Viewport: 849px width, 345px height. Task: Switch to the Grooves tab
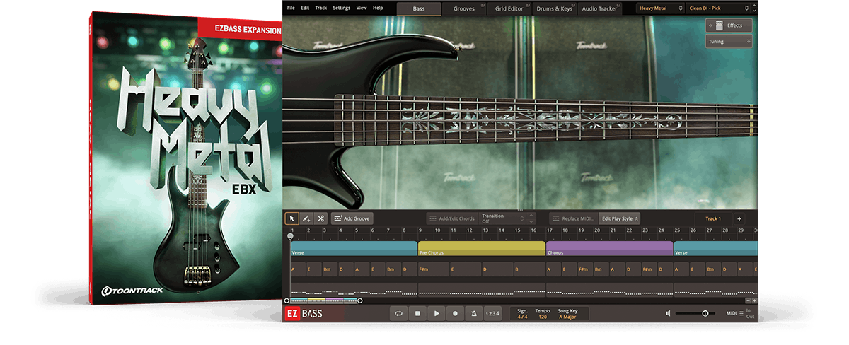coord(464,8)
